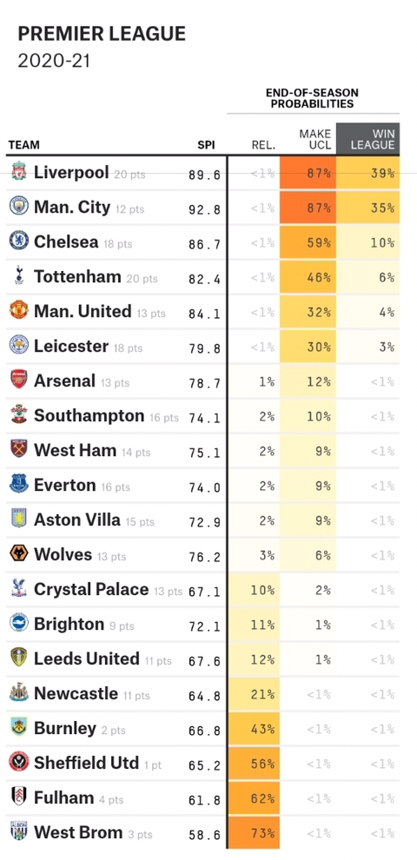Click the TEAM column header
This screenshot has height=860, width=417.
(23, 145)
